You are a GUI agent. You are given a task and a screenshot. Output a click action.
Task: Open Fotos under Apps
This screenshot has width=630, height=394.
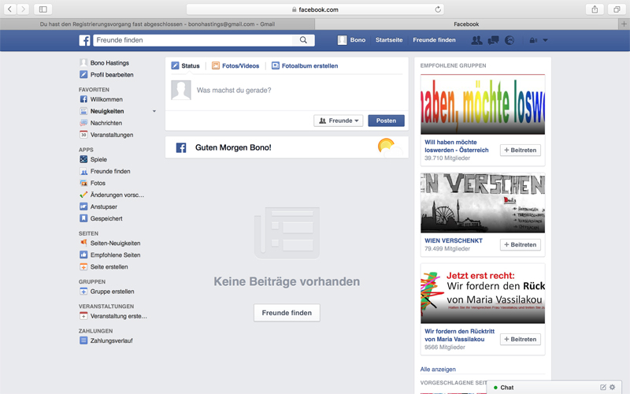pos(92,183)
